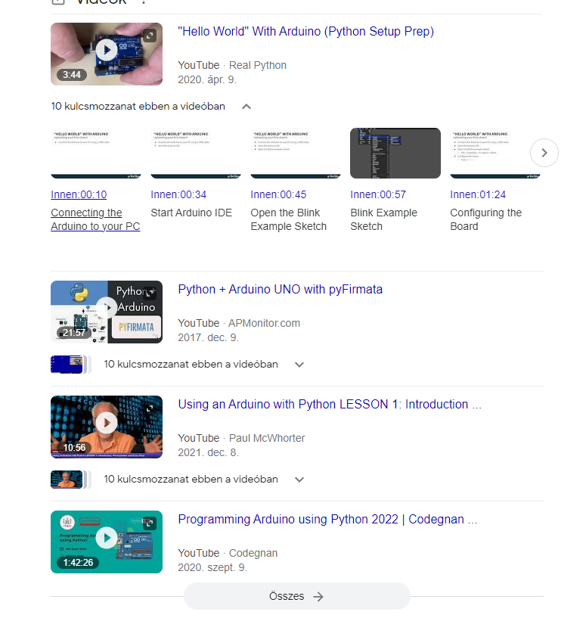Image resolution: width=586 pixels, height=621 pixels.
Task: Play the Hello World With Arduino video thumbnail
Action: 107,54
